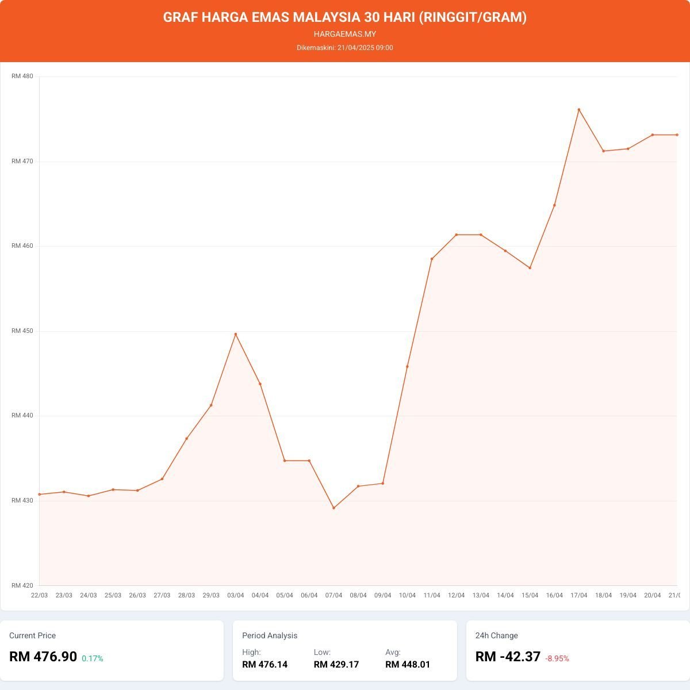Click the chart title about Harga Emas Malaysia
The height and width of the screenshot is (690, 690).
[345, 17]
